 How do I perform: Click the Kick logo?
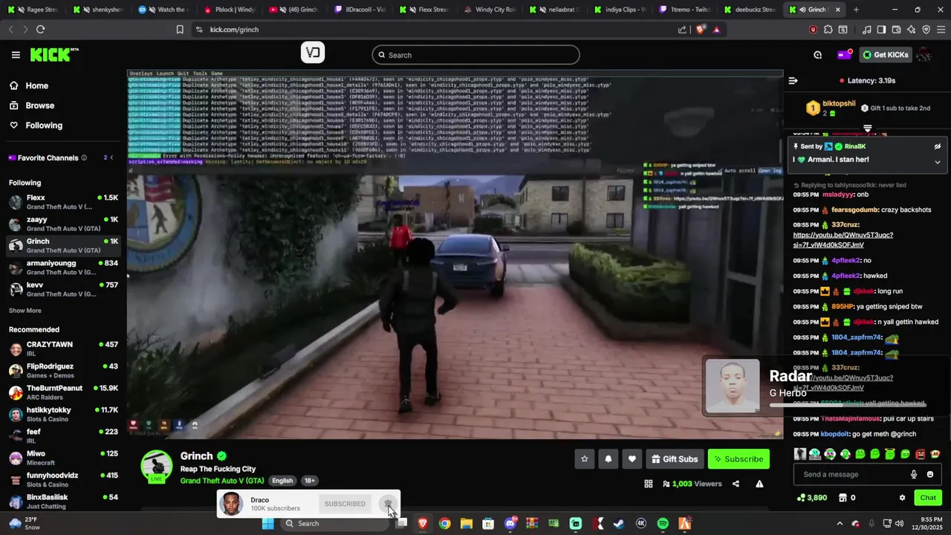pyautogui.click(x=54, y=55)
